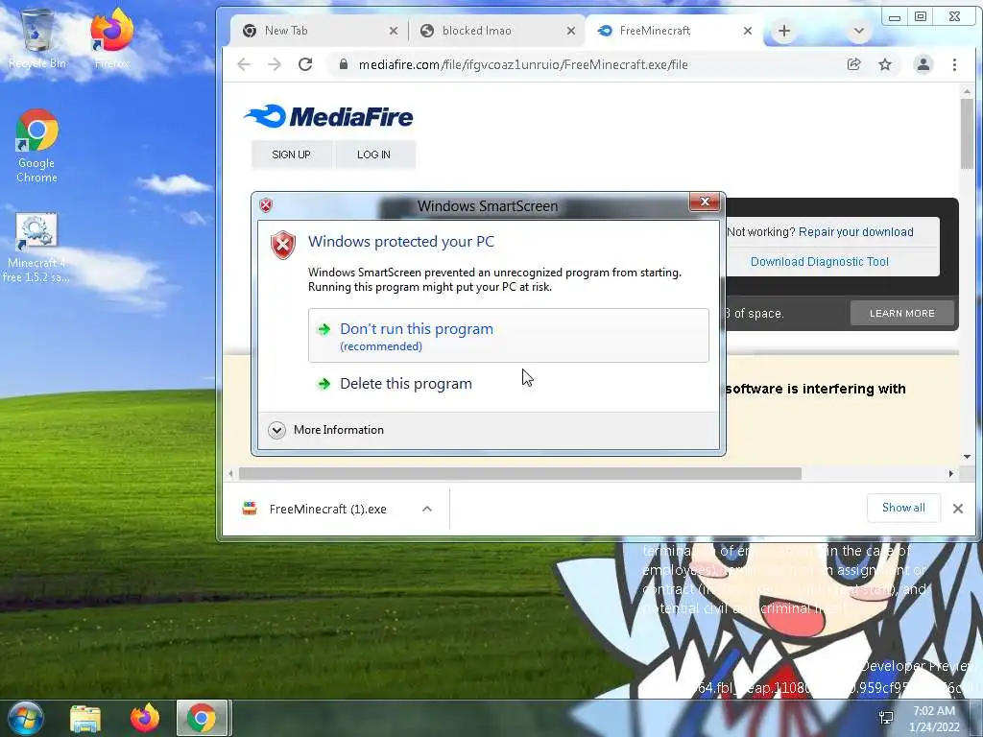Launch Google Chrome from the desktop shortcut
Image resolution: width=983 pixels, height=737 pixels.
[37, 146]
